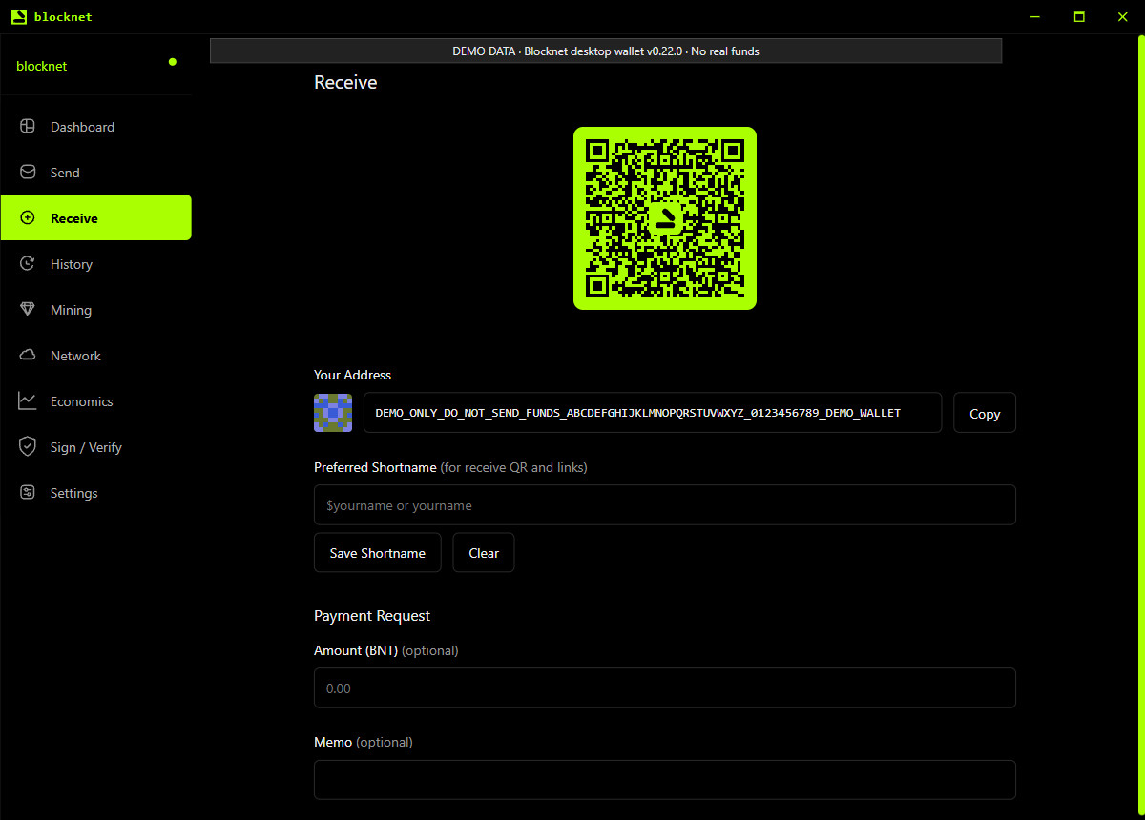Click the wallet address field

(653, 413)
